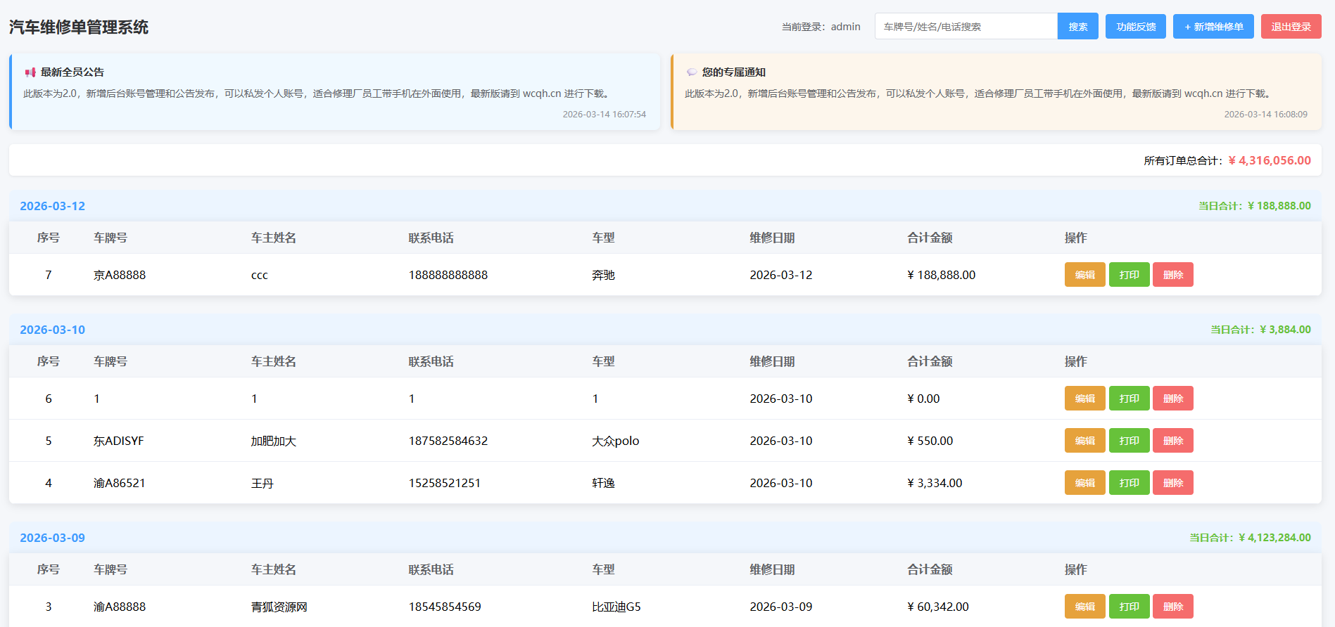
Task: Delete the 渝A86521 order
Action: tap(1172, 483)
